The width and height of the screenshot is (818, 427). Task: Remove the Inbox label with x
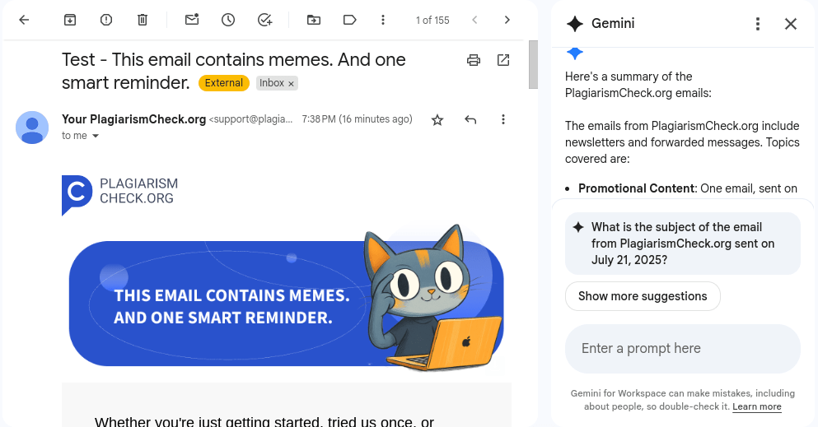pos(291,84)
